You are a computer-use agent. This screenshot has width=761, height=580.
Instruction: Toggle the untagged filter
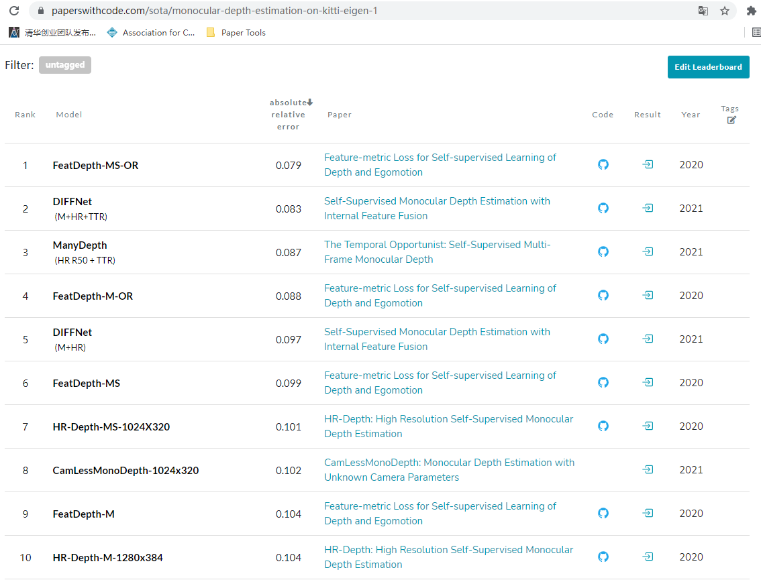coord(65,65)
